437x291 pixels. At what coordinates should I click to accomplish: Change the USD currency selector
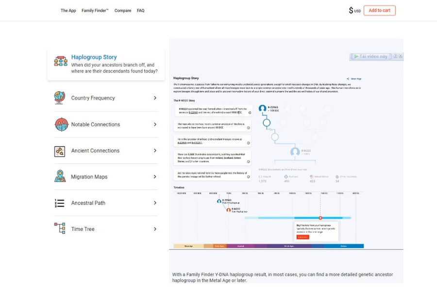pos(354,11)
